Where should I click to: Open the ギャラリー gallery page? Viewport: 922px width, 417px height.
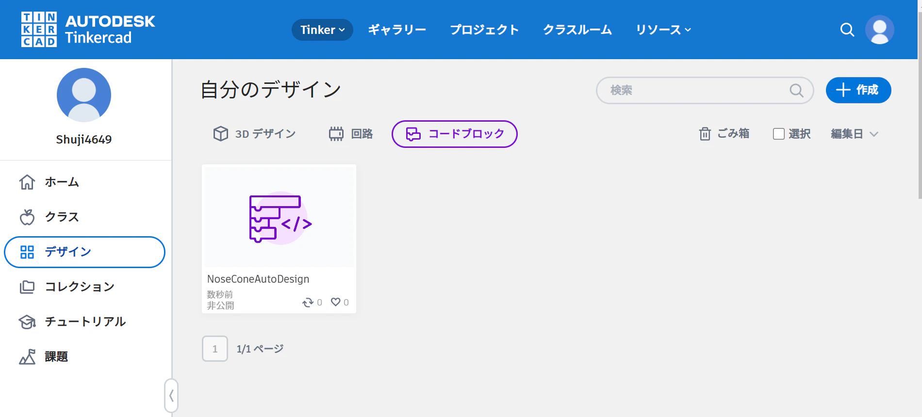coord(397,30)
